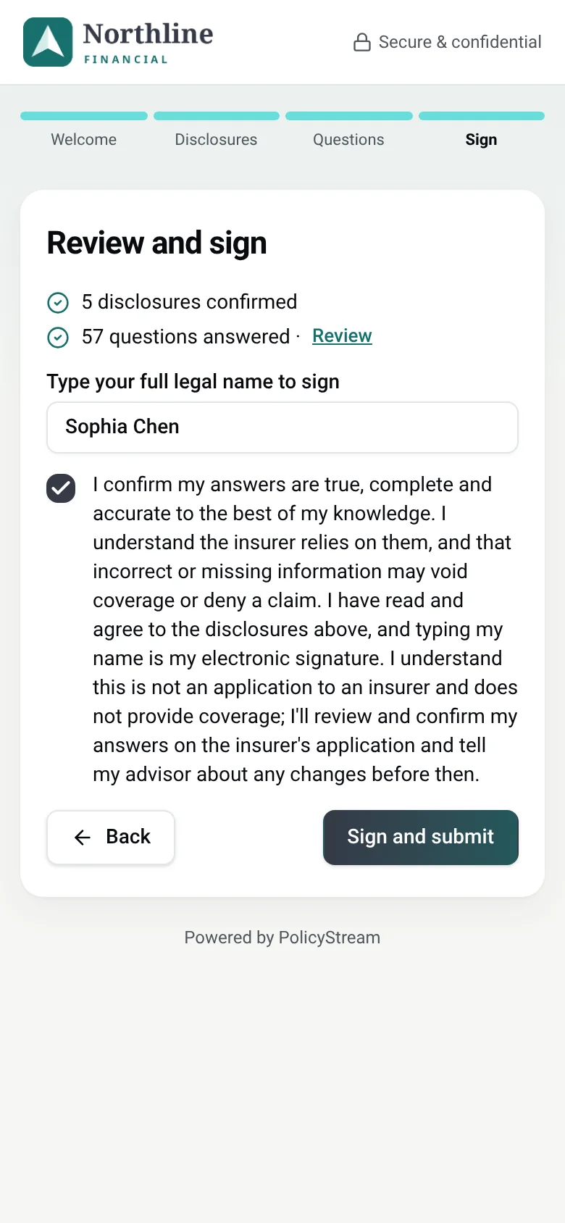Click the questions answered checkmark icon
This screenshot has height=1223, width=565.
point(58,337)
